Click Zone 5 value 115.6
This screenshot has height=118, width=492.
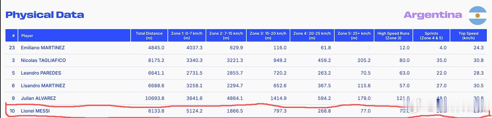(x=364, y=86)
